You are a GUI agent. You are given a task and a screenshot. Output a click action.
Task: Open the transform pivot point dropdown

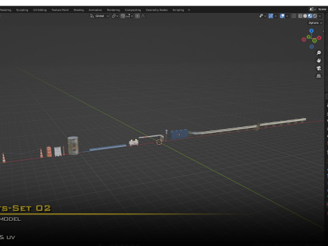(115, 16)
